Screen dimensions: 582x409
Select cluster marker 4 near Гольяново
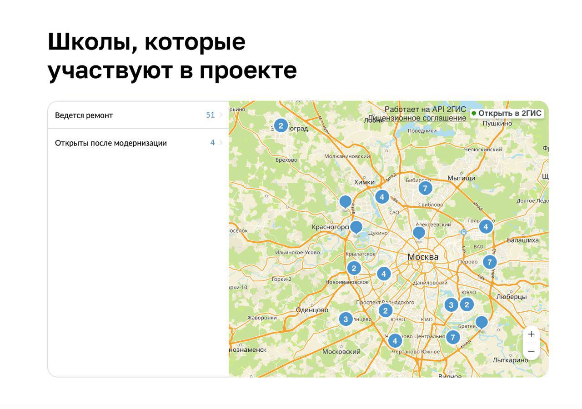coord(486,226)
